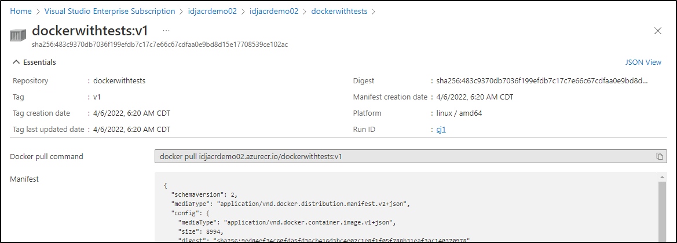Open the dockerwithtests breadcrumb

point(339,11)
